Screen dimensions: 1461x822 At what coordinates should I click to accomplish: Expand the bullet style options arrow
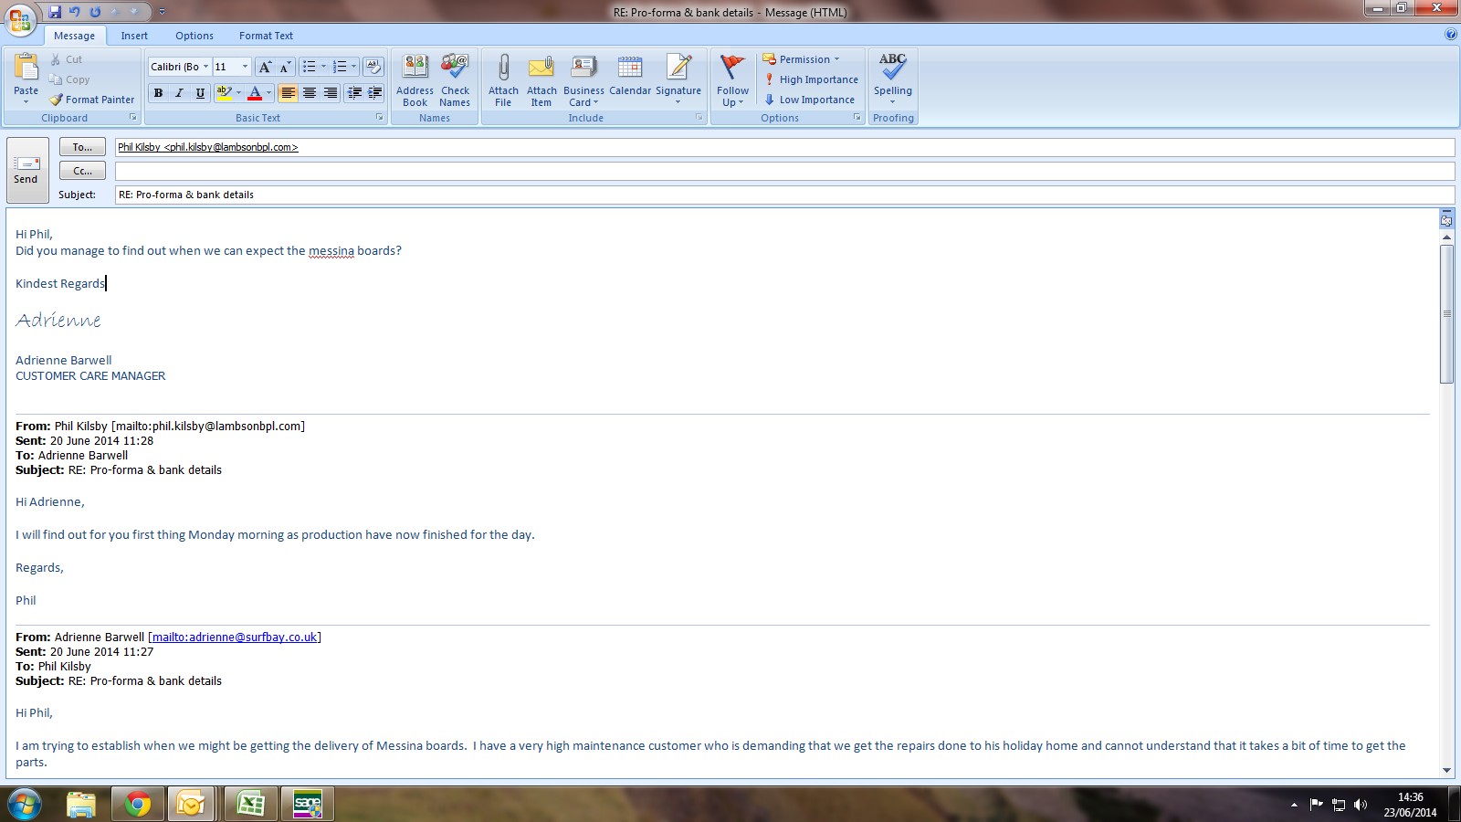coord(323,67)
